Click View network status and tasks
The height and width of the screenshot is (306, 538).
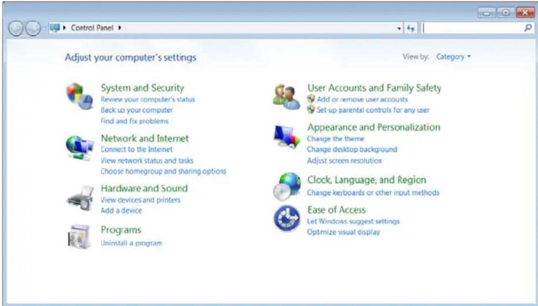pos(147,160)
